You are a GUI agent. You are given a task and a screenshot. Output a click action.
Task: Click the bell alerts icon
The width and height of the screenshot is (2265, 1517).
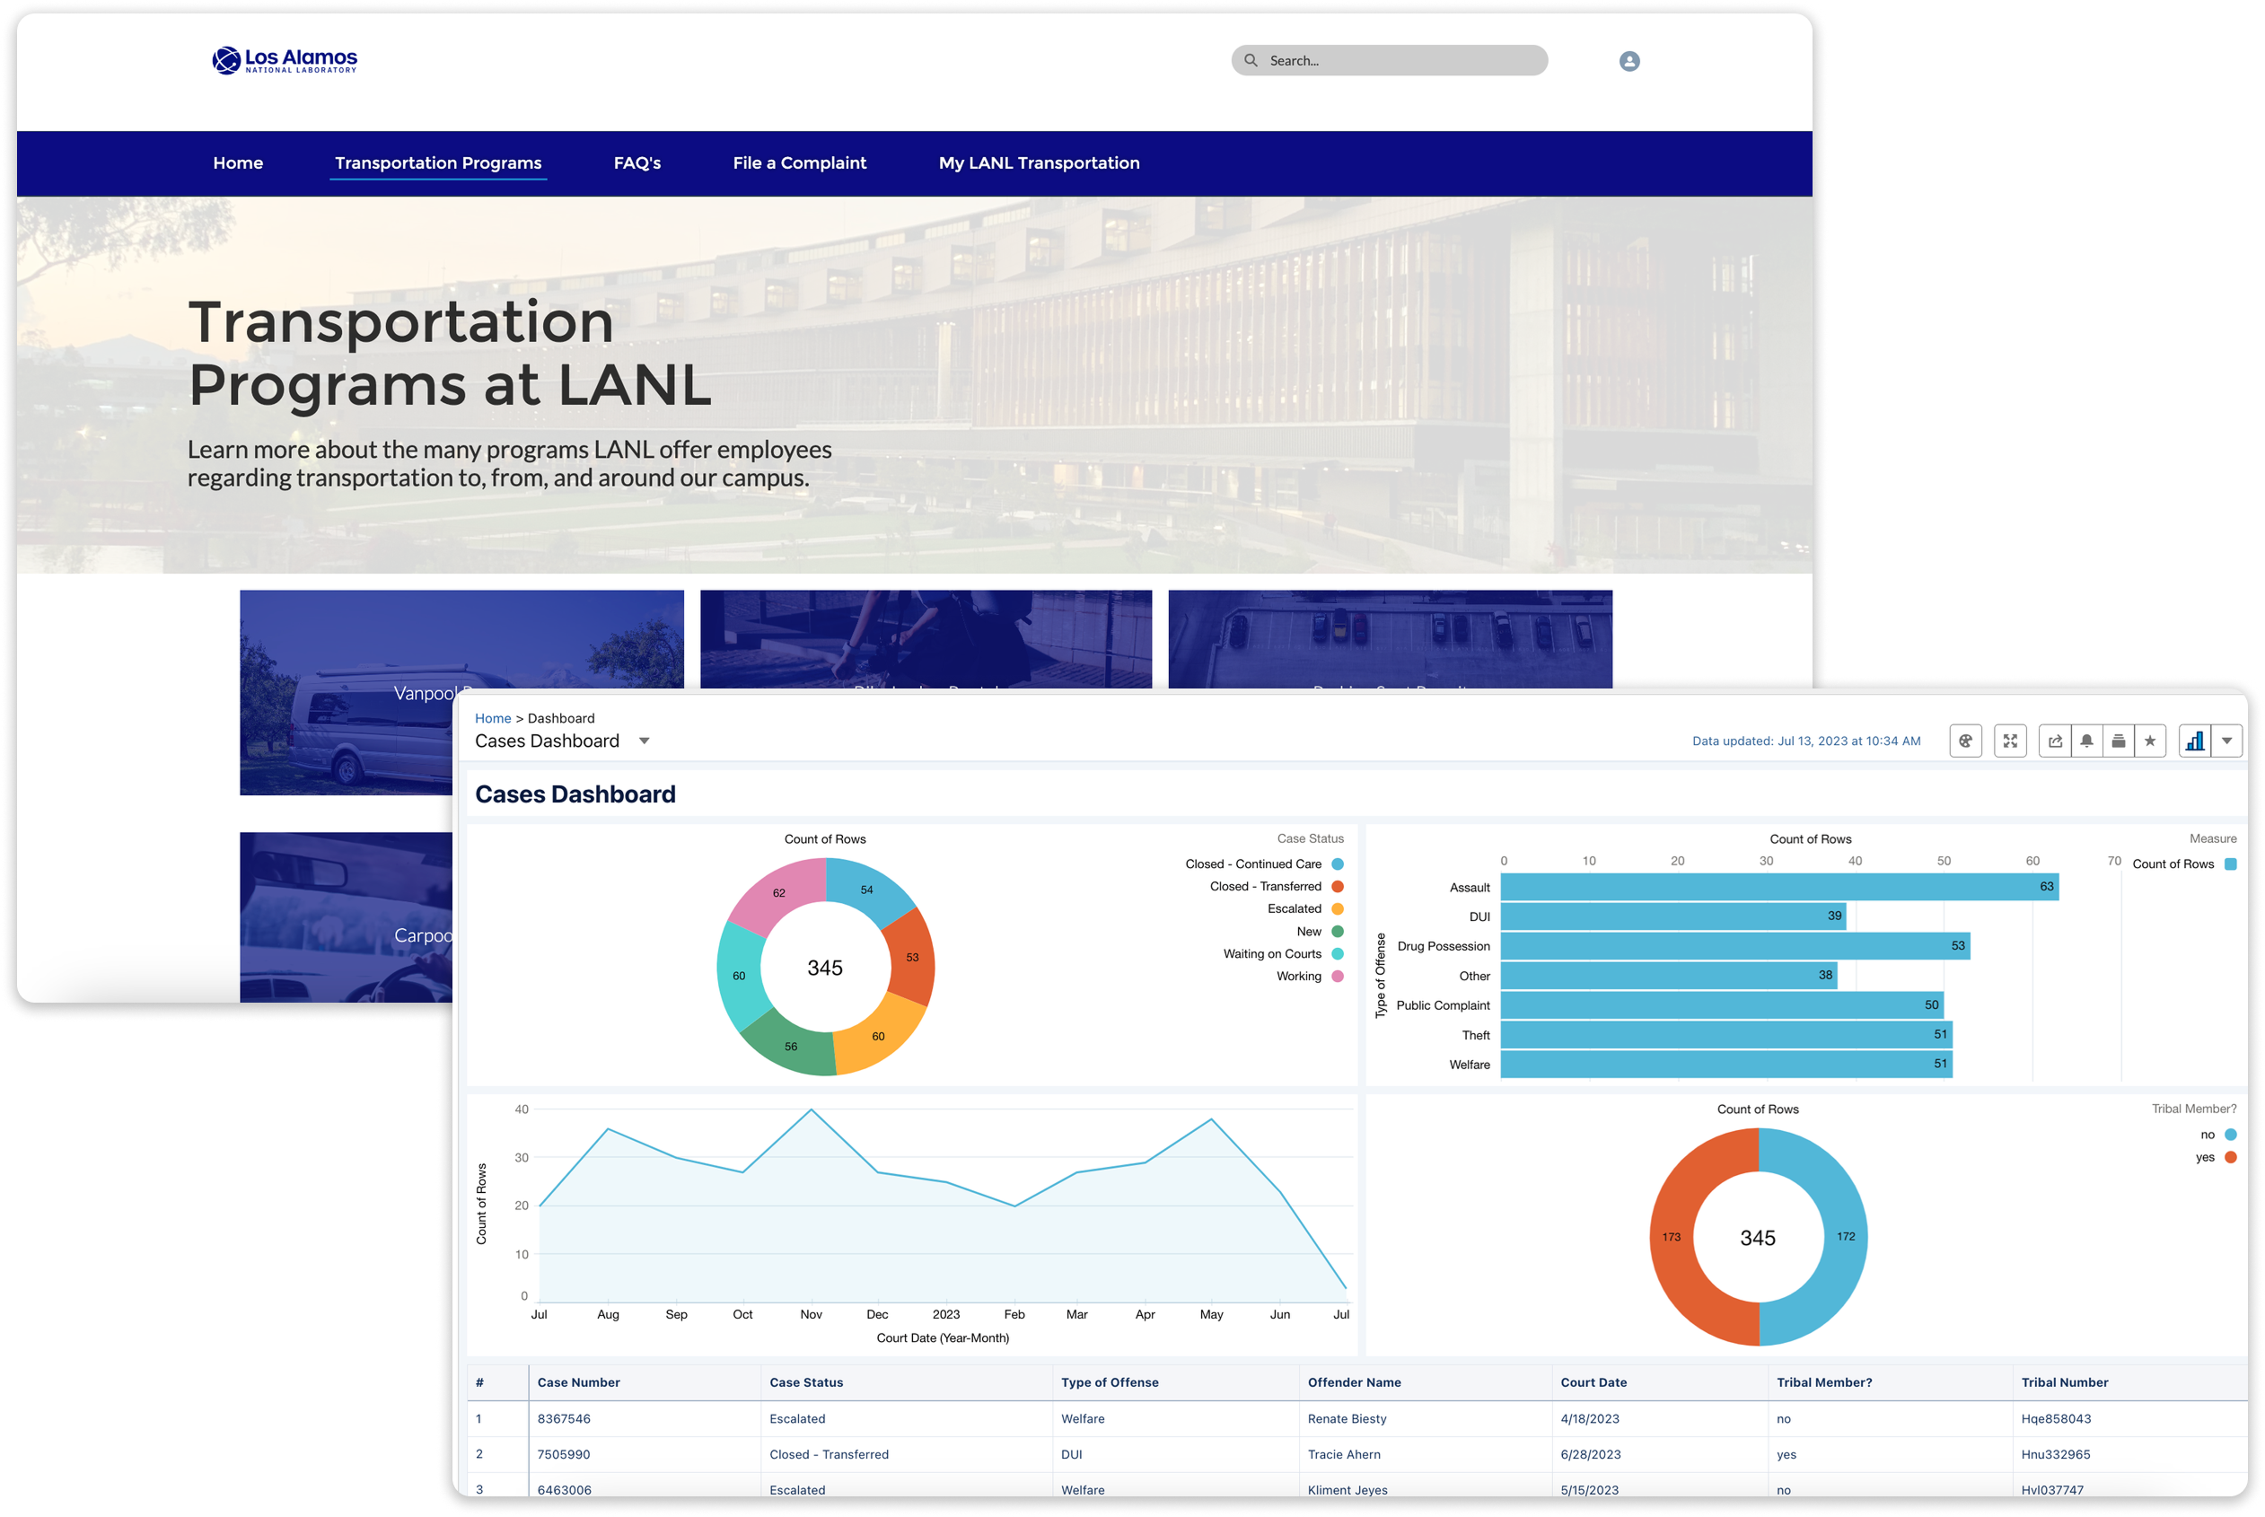(x=2087, y=741)
